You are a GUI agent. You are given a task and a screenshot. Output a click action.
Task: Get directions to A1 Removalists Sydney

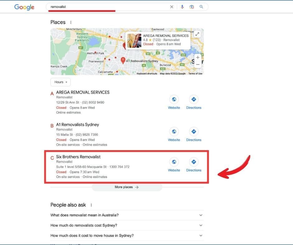[194, 134]
